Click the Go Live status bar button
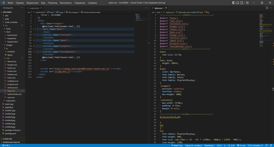The image size is (274, 147). (x=242, y=145)
